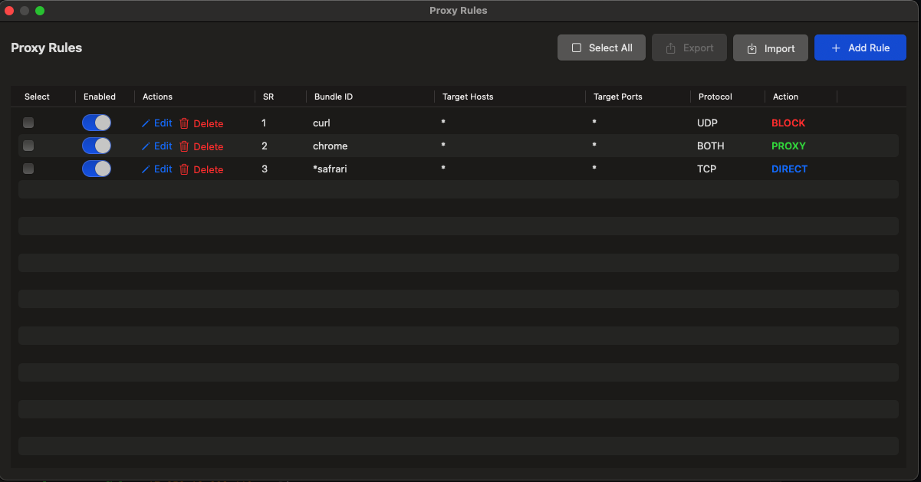Select the *safrari bundle ID cell
921x482 pixels.
(x=330, y=169)
